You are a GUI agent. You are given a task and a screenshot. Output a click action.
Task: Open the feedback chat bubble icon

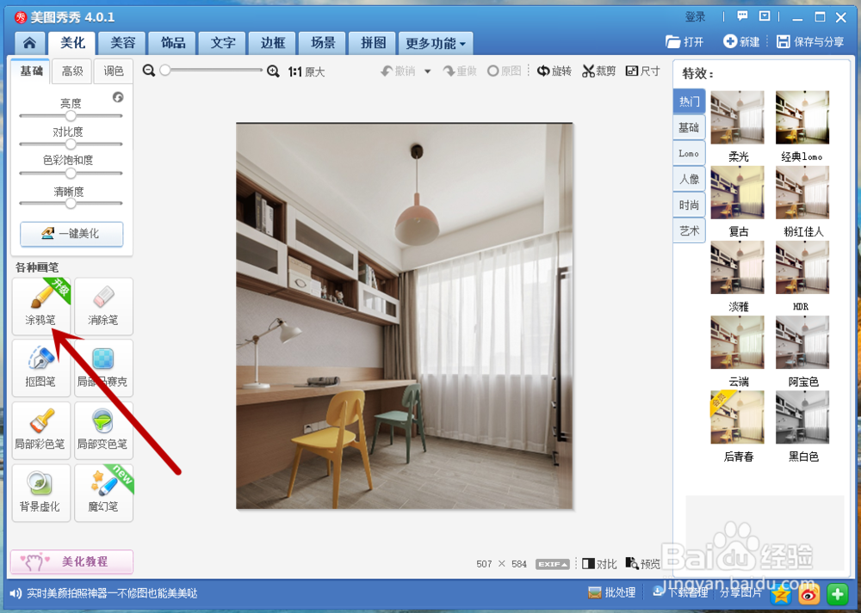click(742, 16)
